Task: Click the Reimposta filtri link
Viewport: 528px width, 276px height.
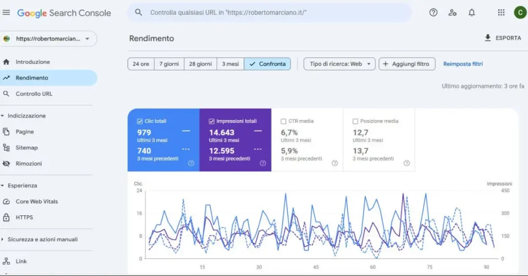Action: 463,64
